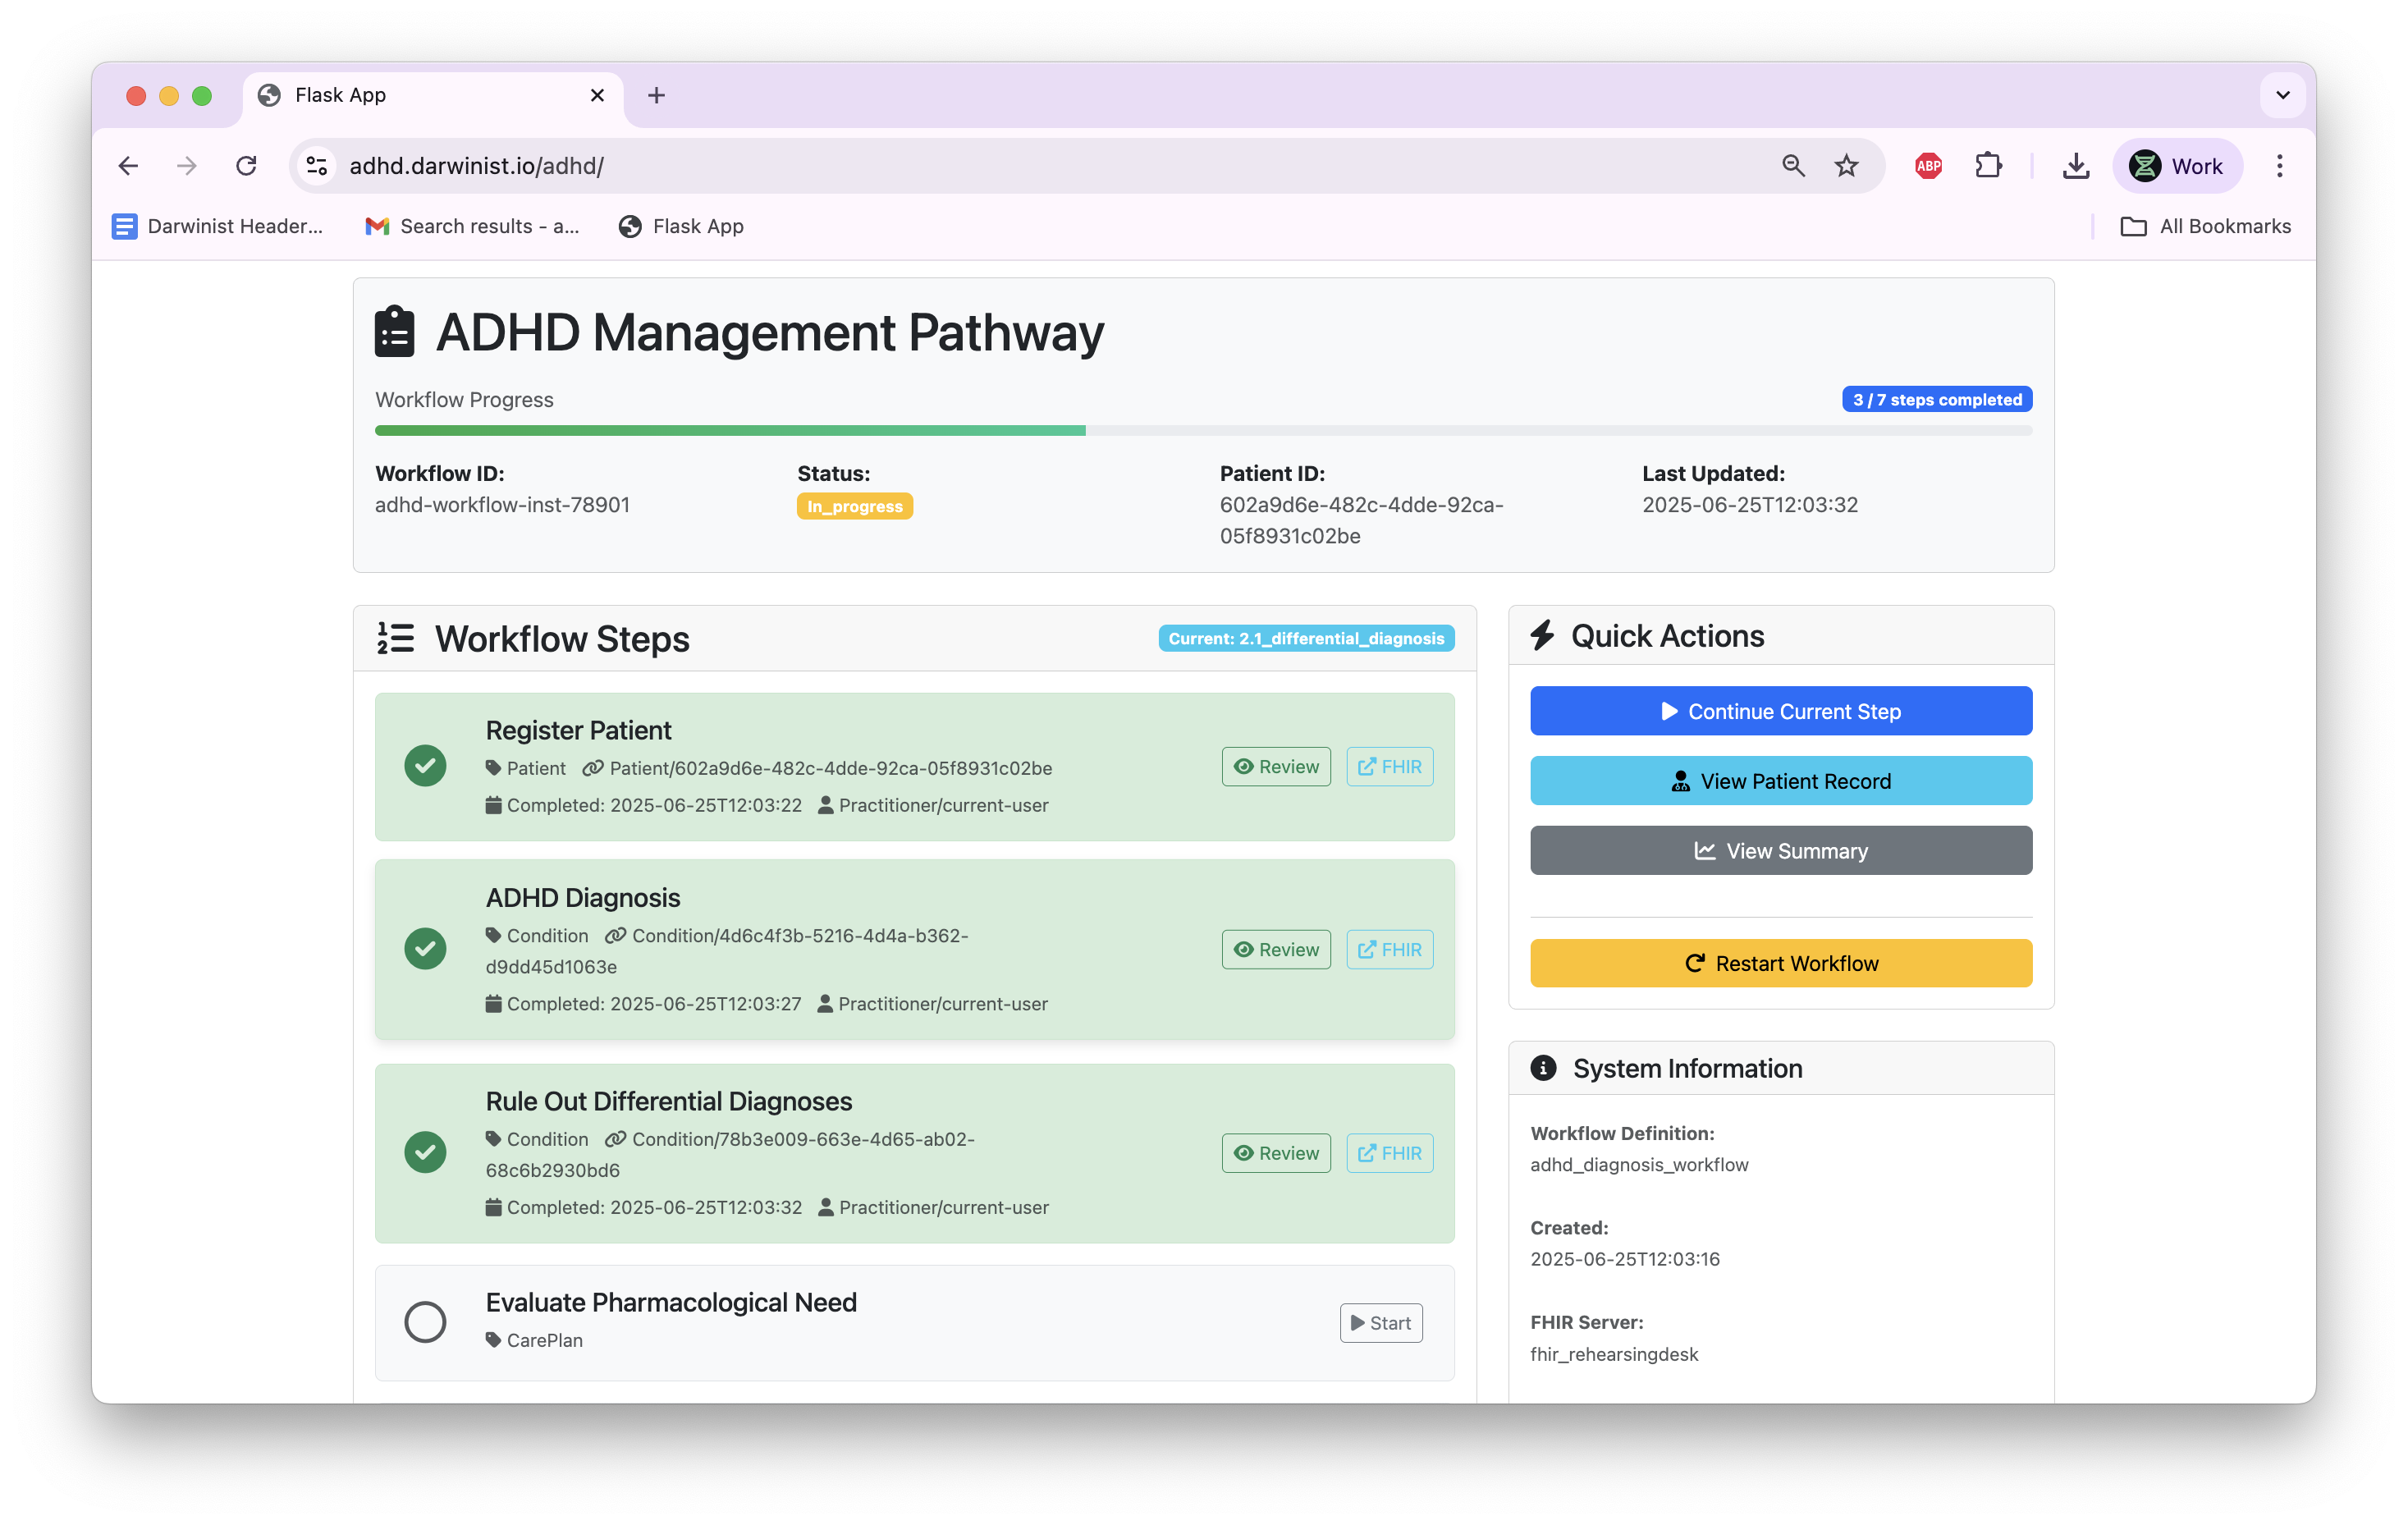Open FHIR link for Rule Out Differential Diagnoses

click(x=1389, y=1152)
